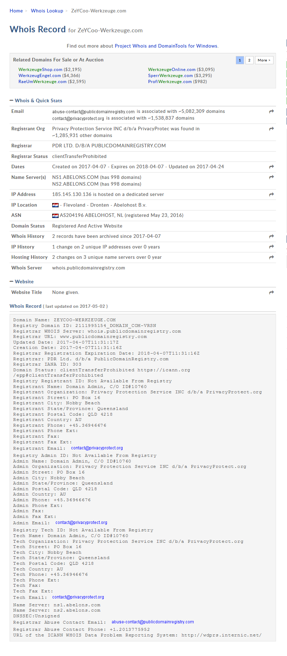The image size is (287, 656).
Task: Open RaeUmWerkzeuge.com domain listing
Action: coord(43,82)
